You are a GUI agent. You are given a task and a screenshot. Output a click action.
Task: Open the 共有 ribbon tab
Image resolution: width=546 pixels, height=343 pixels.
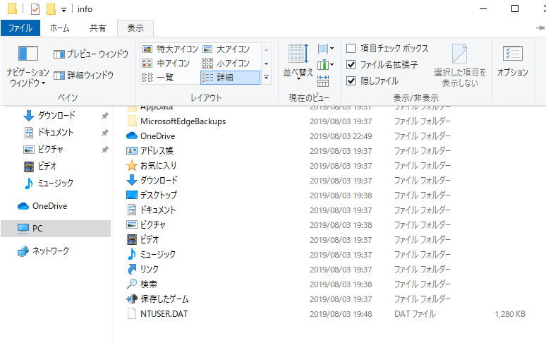point(98,28)
